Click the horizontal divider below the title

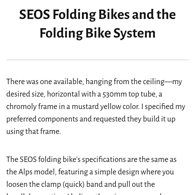[x=97, y=60]
